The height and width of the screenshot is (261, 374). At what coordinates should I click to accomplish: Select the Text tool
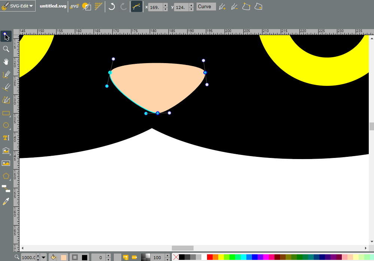6,138
